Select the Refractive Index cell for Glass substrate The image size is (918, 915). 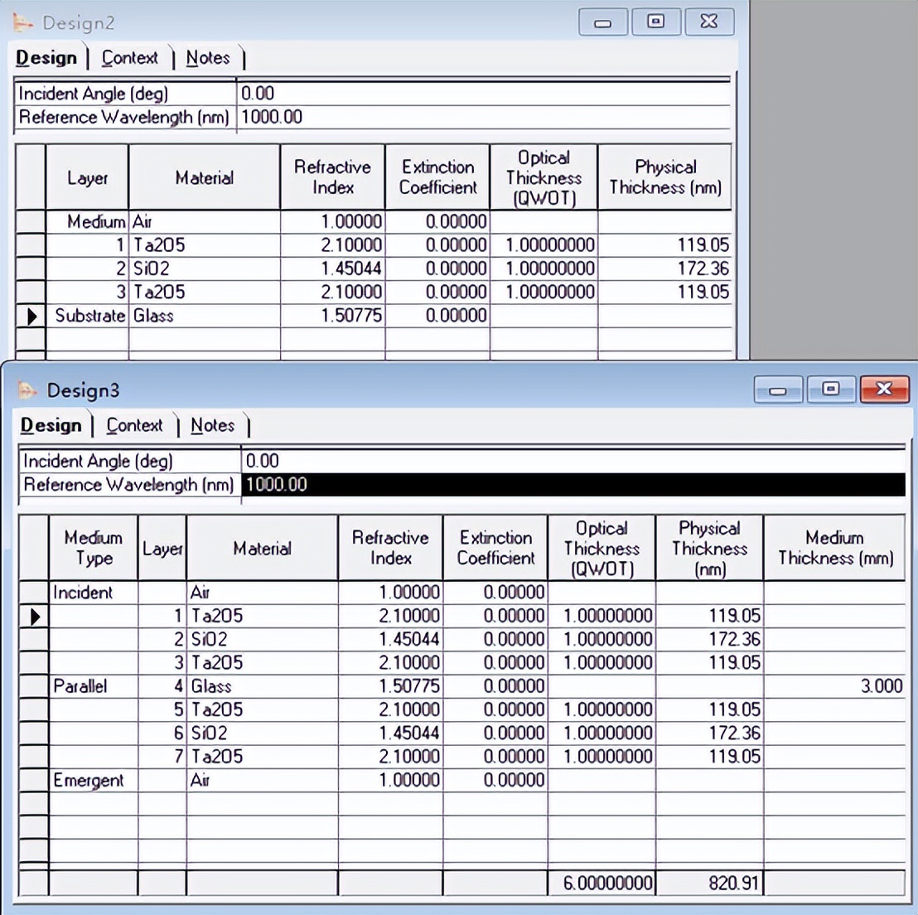[x=332, y=316]
